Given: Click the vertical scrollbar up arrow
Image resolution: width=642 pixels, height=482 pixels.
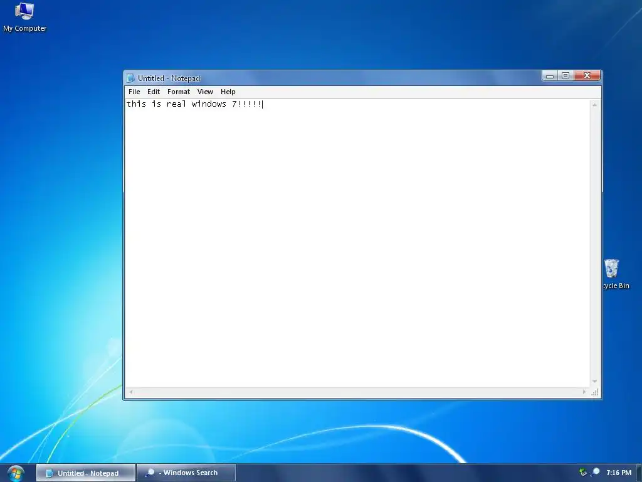Looking at the screenshot, I should click(594, 105).
